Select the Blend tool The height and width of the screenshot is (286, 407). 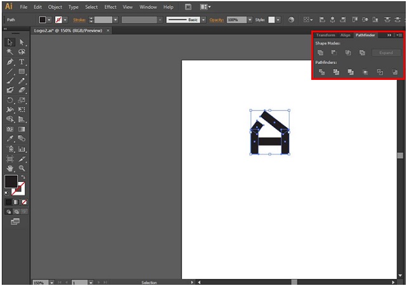[22, 139]
